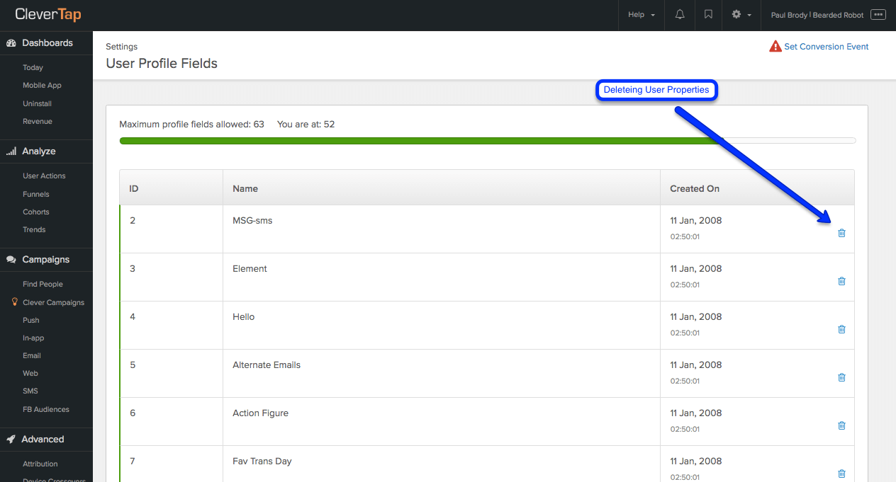
Task: Click the User Profile Fields heading
Action: pos(162,64)
